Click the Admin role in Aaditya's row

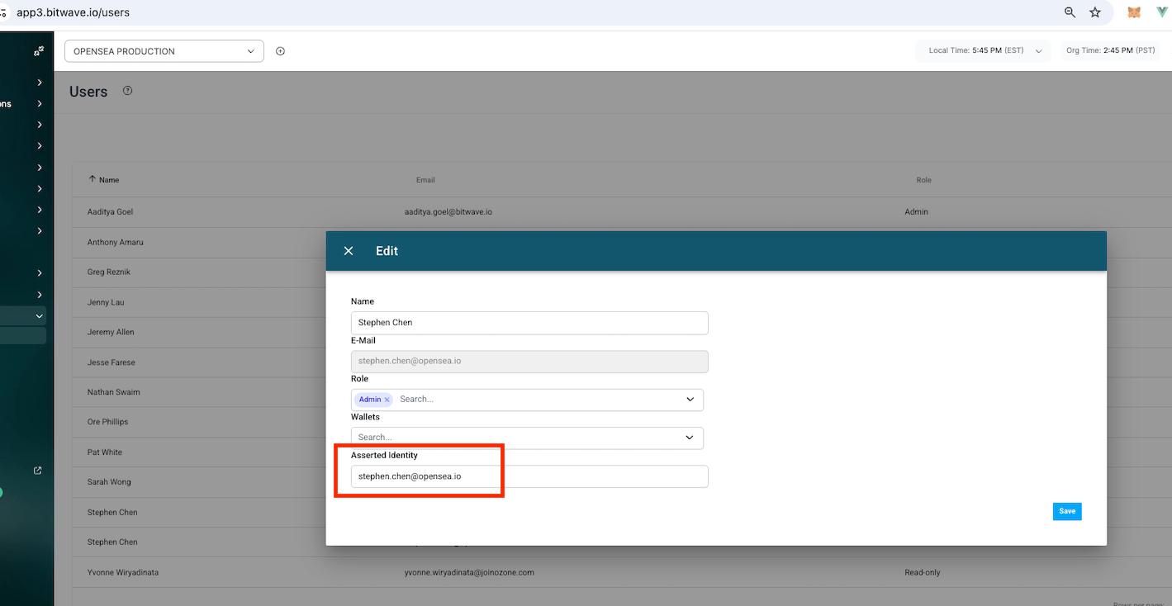916,212
